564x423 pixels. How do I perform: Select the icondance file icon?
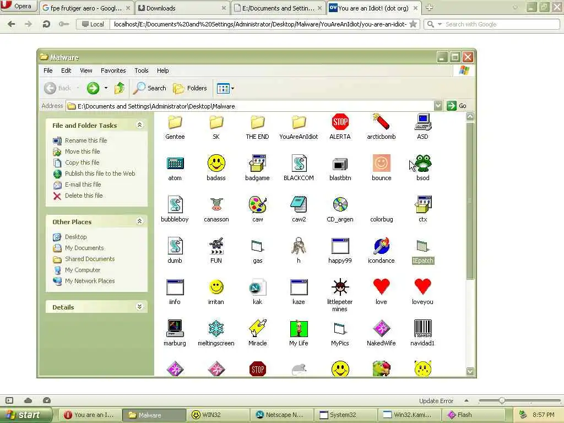[381, 246]
